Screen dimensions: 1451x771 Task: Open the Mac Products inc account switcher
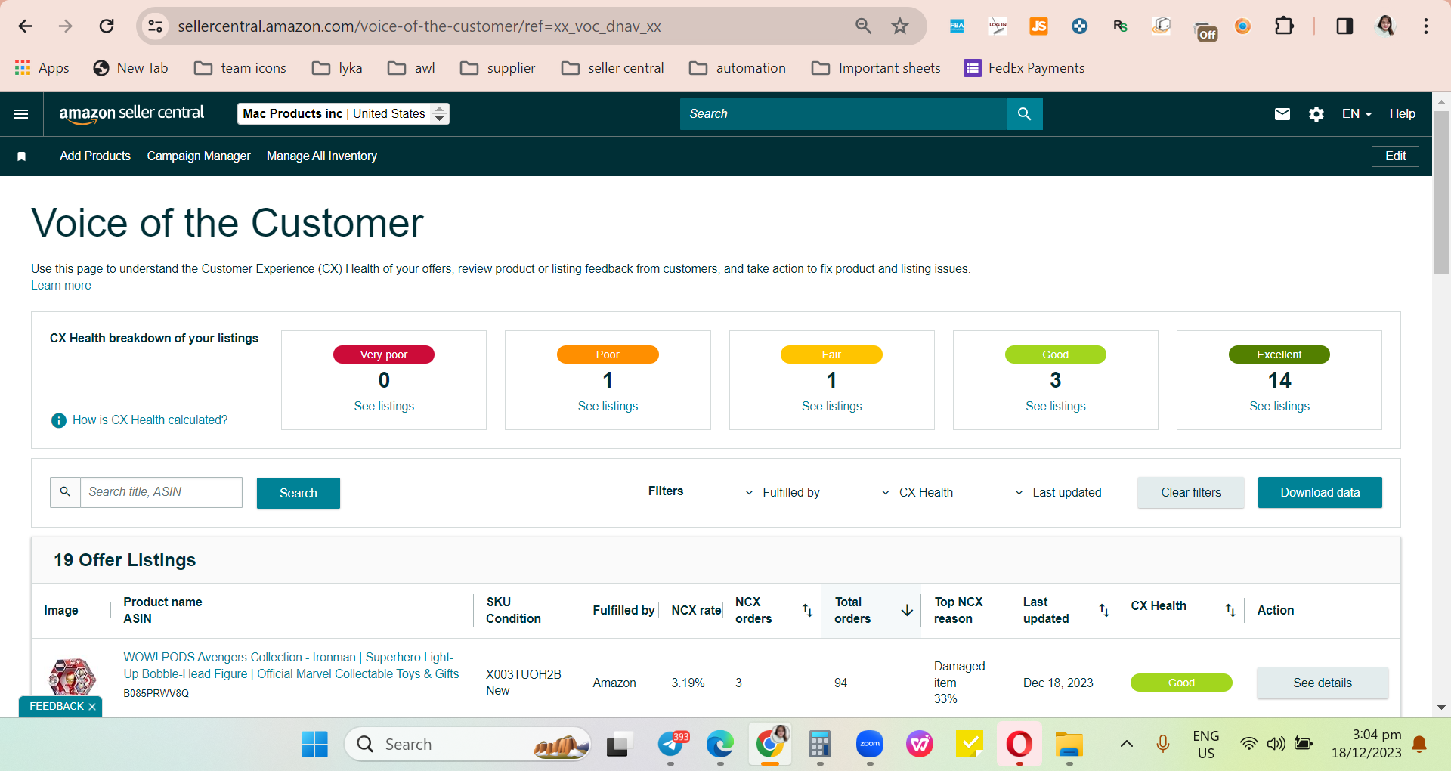tap(343, 114)
